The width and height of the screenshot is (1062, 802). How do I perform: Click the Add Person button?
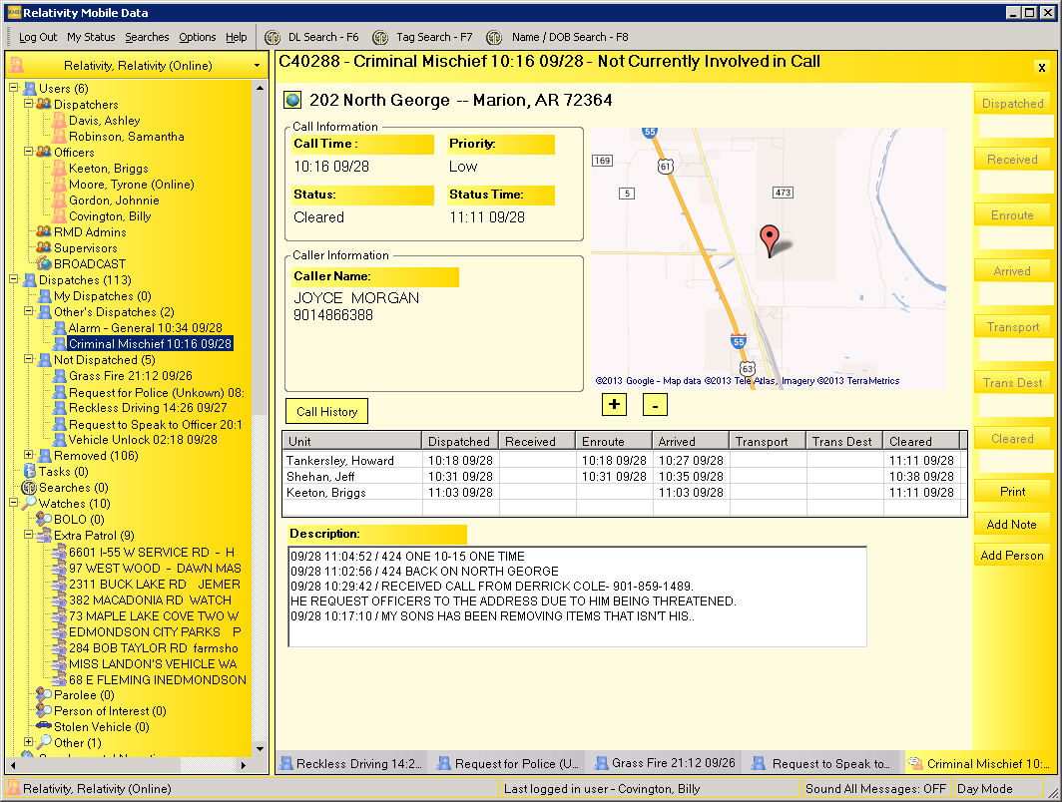pos(1012,555)
